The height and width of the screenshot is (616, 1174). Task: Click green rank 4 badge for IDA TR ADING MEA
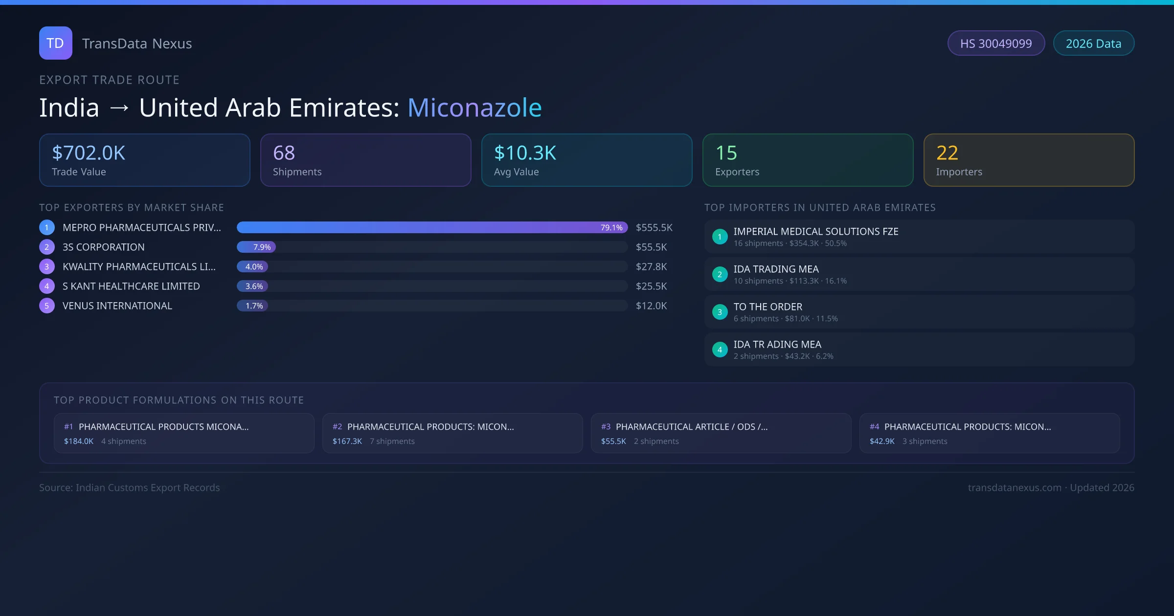(720, 350)
